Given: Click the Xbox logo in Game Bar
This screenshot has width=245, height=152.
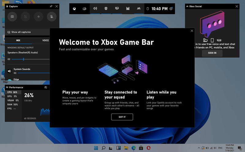Looking at the screenshot, I should [x=74, y=9].
